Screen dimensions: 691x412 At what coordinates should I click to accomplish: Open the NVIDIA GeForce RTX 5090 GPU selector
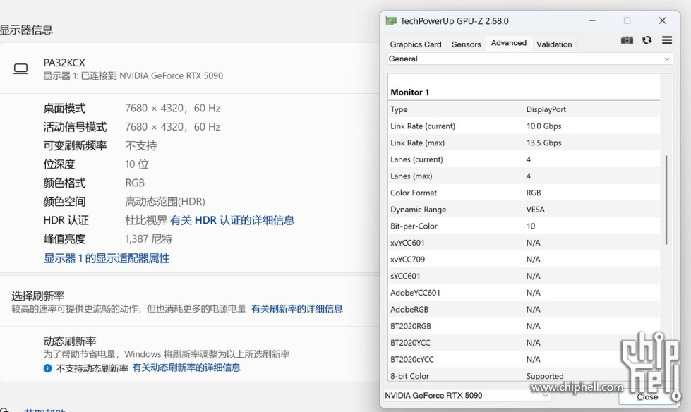tap(467, 396)
